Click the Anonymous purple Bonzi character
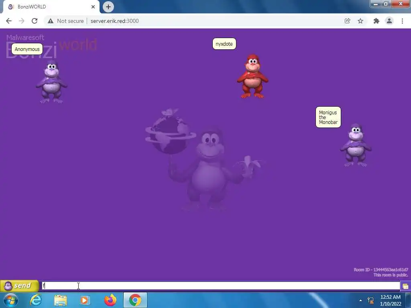411x308 pixels. (x=52, y=82)
